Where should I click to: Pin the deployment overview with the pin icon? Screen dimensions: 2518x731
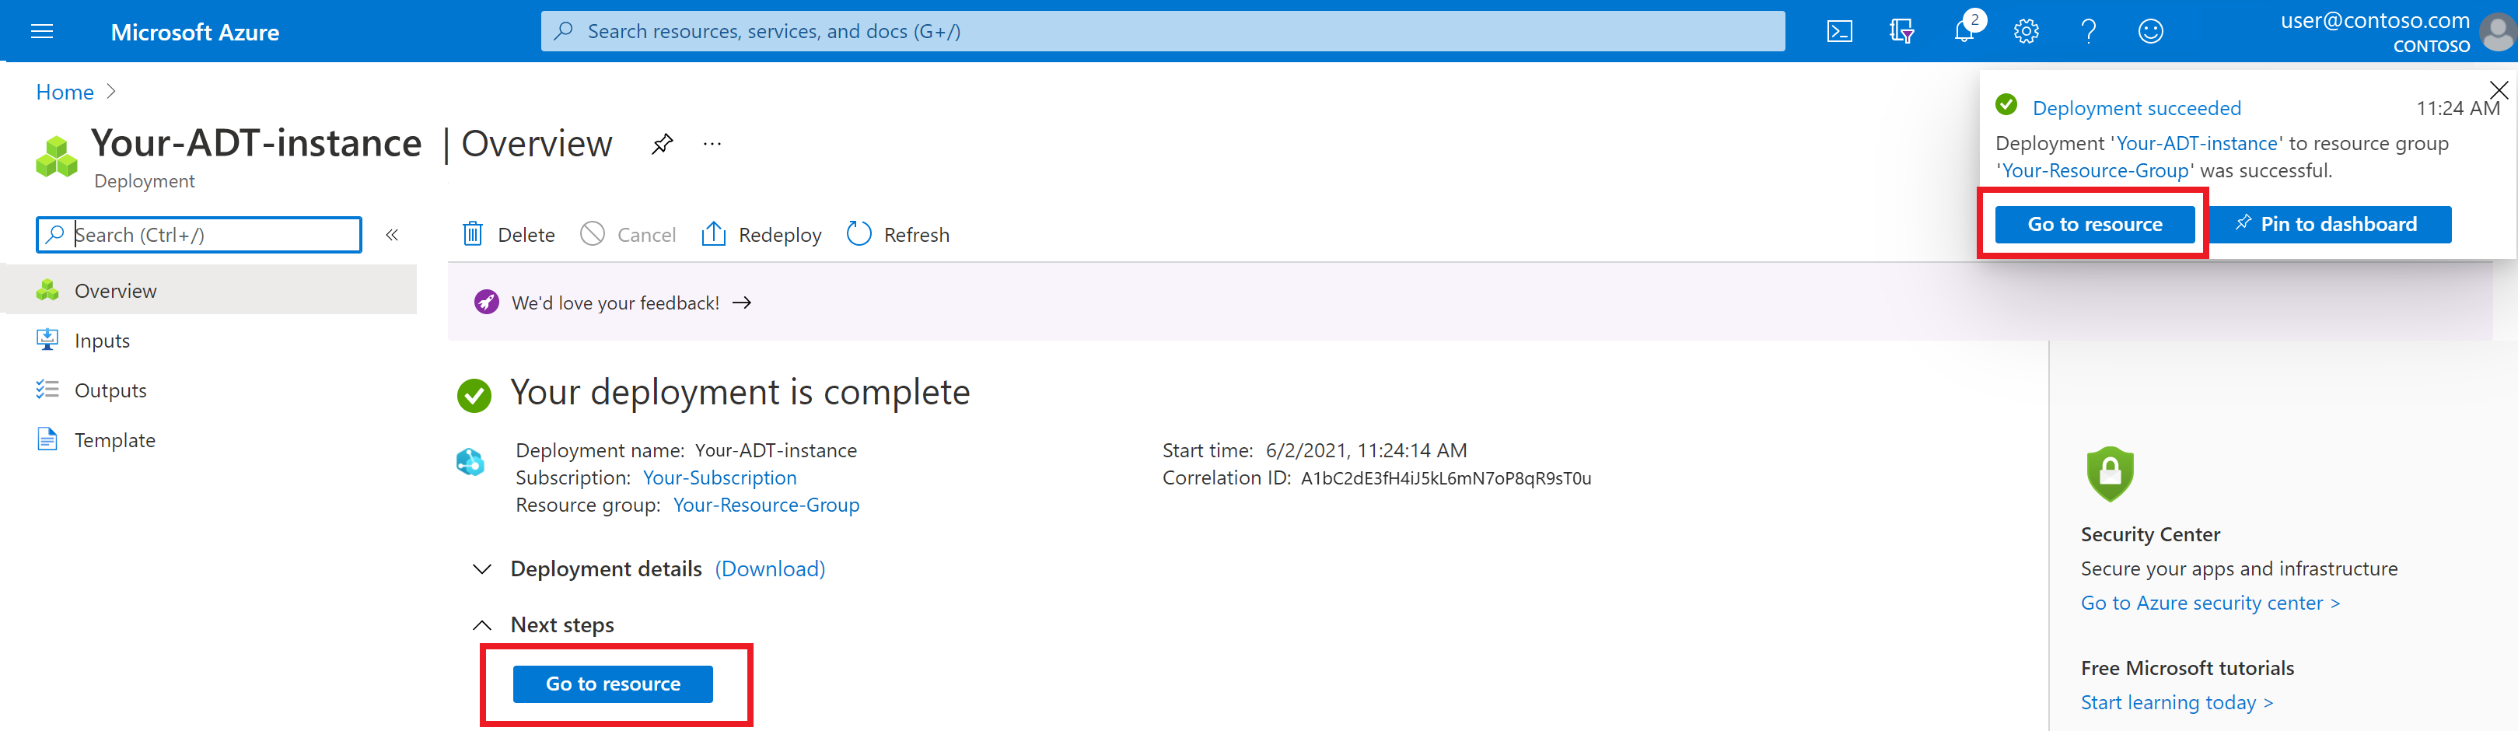click(662, 145)
